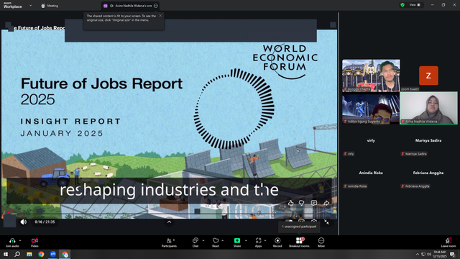Screen dimensions: 460x259
Task: Click the taskbar volume icon
Action: (x=429, y=254)
